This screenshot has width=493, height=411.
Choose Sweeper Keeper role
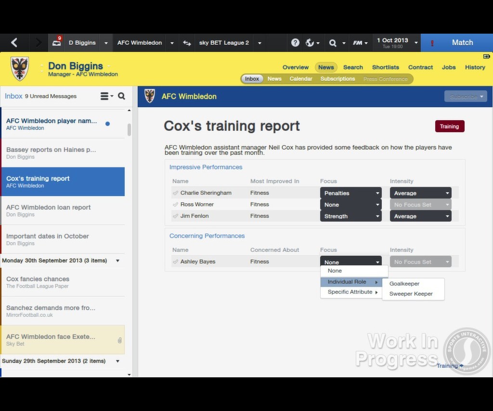[413, 294]
